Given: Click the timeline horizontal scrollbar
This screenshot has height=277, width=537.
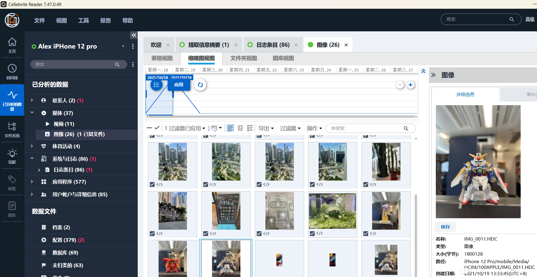Looking at the screenshot, I should tap(282, 117).
